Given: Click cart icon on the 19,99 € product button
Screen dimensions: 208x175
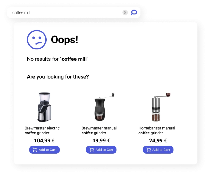Looking at the screenshot, I should (x=92, y=150).
